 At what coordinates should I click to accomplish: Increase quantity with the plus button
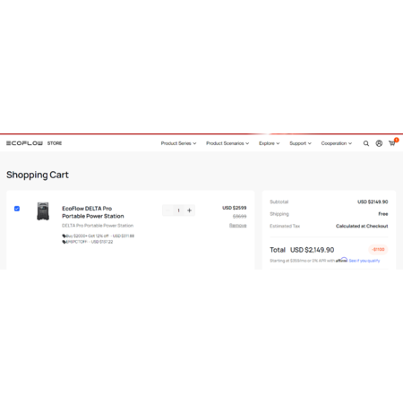coord(189,210)
